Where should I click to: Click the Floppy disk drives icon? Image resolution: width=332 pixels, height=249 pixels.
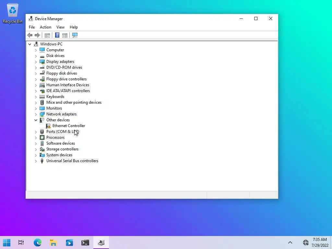coord(42,73)
